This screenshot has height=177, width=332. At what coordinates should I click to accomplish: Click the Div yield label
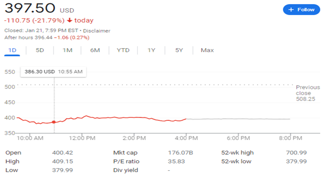pos(126,170)
